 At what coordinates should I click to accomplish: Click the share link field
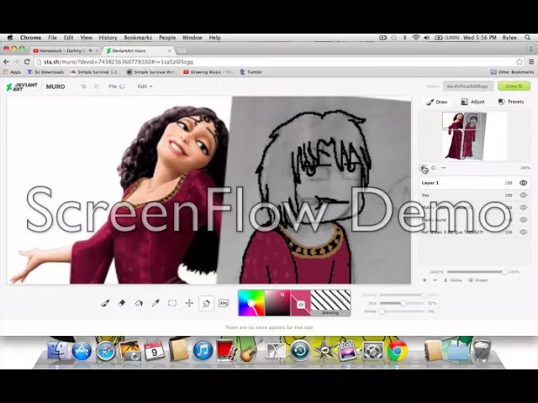[x=468, y=86]
